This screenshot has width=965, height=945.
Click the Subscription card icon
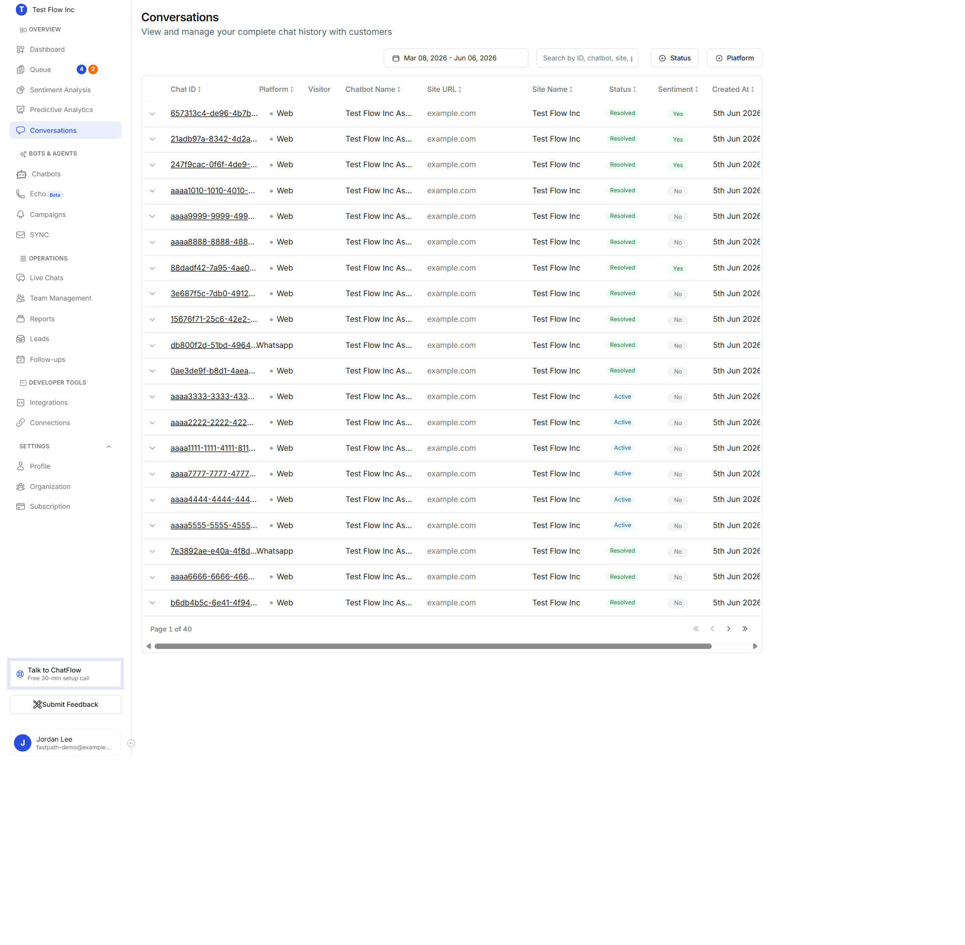[20, 508]
